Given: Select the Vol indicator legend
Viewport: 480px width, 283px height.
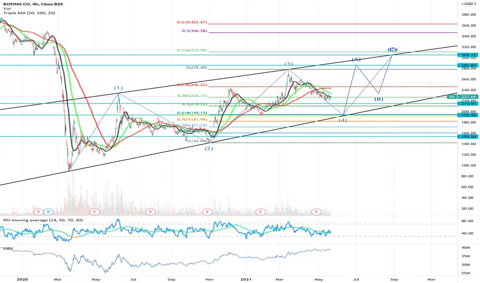Looking at the screenshot, I should 6,9.
